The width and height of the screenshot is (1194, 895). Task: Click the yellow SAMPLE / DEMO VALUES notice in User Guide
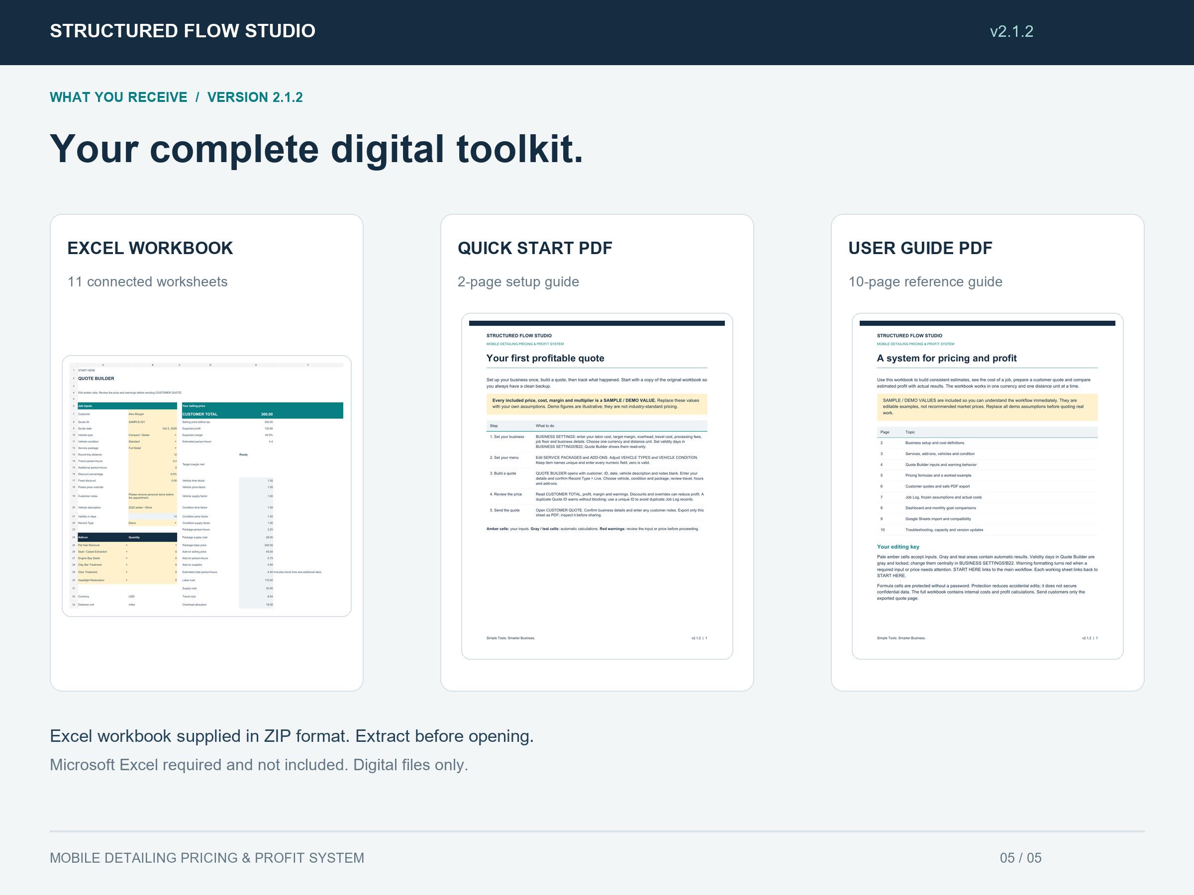pyautogui.click(x=987, y=407)
